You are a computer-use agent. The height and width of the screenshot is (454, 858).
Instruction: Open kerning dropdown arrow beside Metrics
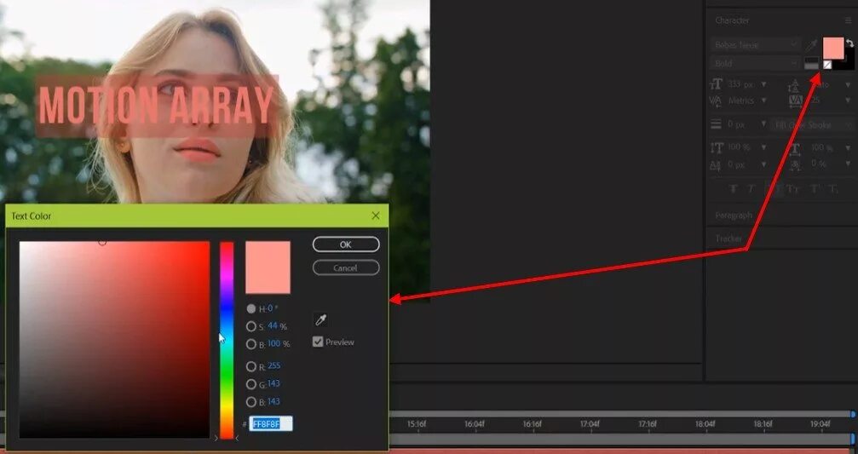click(x=763, y=101)
